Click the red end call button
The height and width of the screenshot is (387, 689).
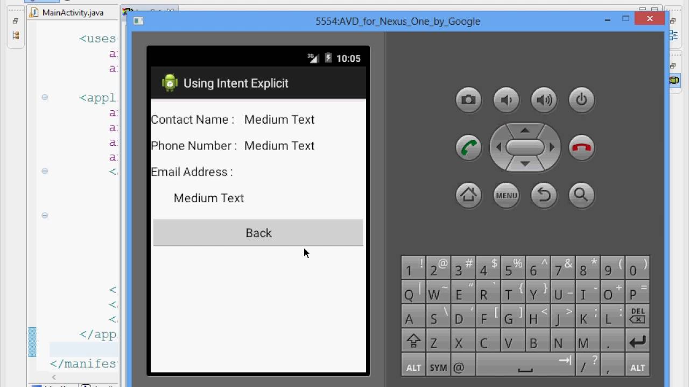(581, 147)
